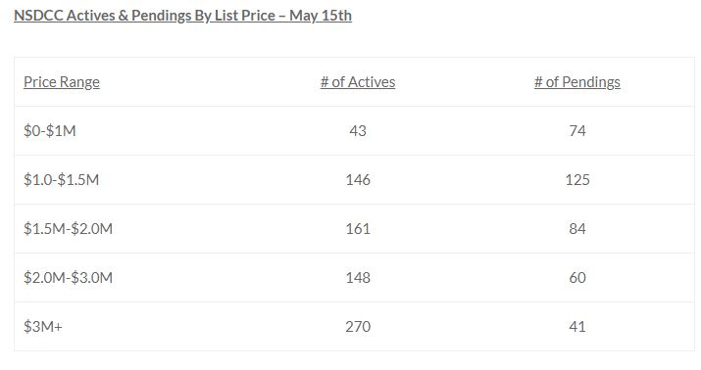Screen dimensions: 701x370
Task: Select the $1.0-$1.5M row label
Action: click(x=61, y=180)
